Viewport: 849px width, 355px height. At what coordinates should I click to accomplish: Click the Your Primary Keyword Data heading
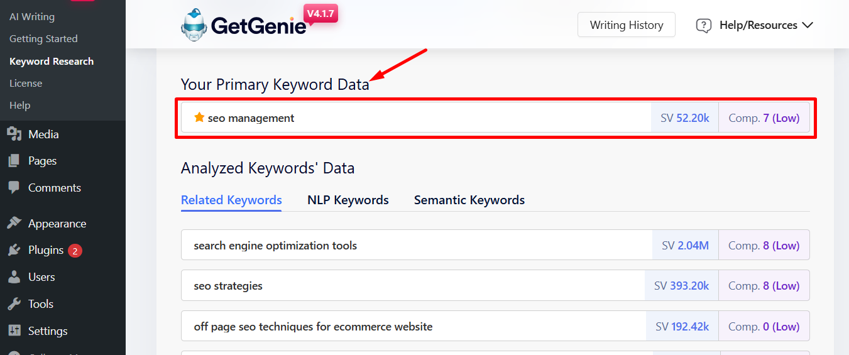point(275,85)
